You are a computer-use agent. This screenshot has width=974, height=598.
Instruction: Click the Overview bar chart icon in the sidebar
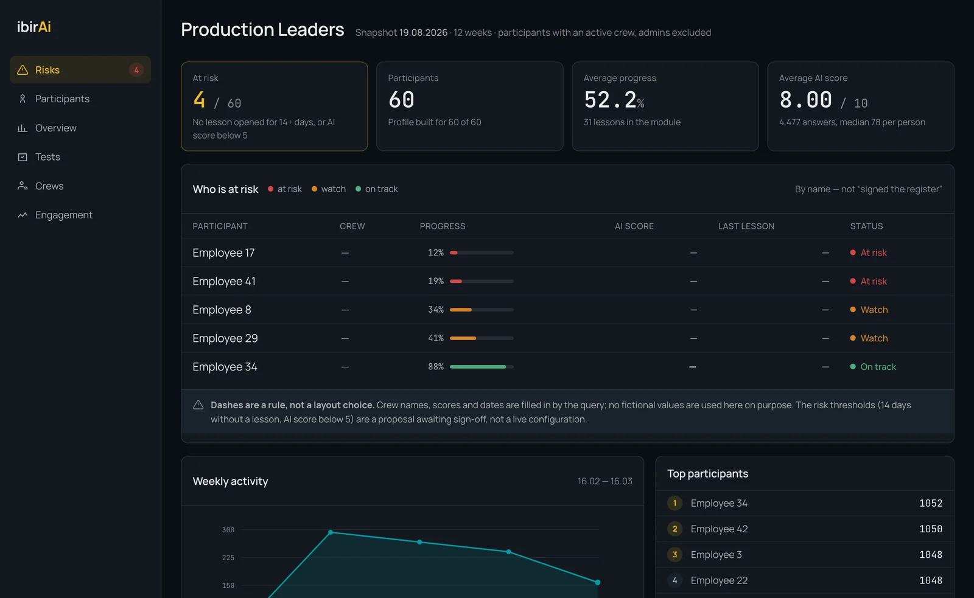pyautogui.click(x=23, y=128)
